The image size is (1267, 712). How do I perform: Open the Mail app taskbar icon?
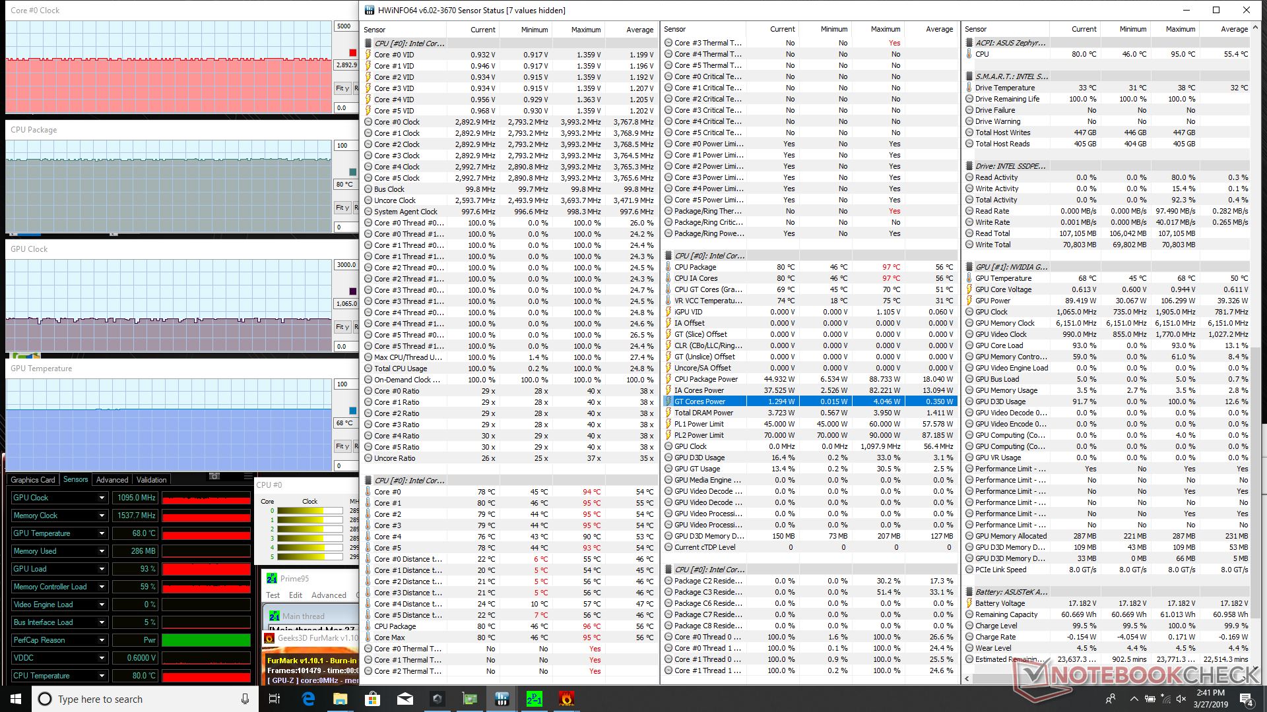405,699
